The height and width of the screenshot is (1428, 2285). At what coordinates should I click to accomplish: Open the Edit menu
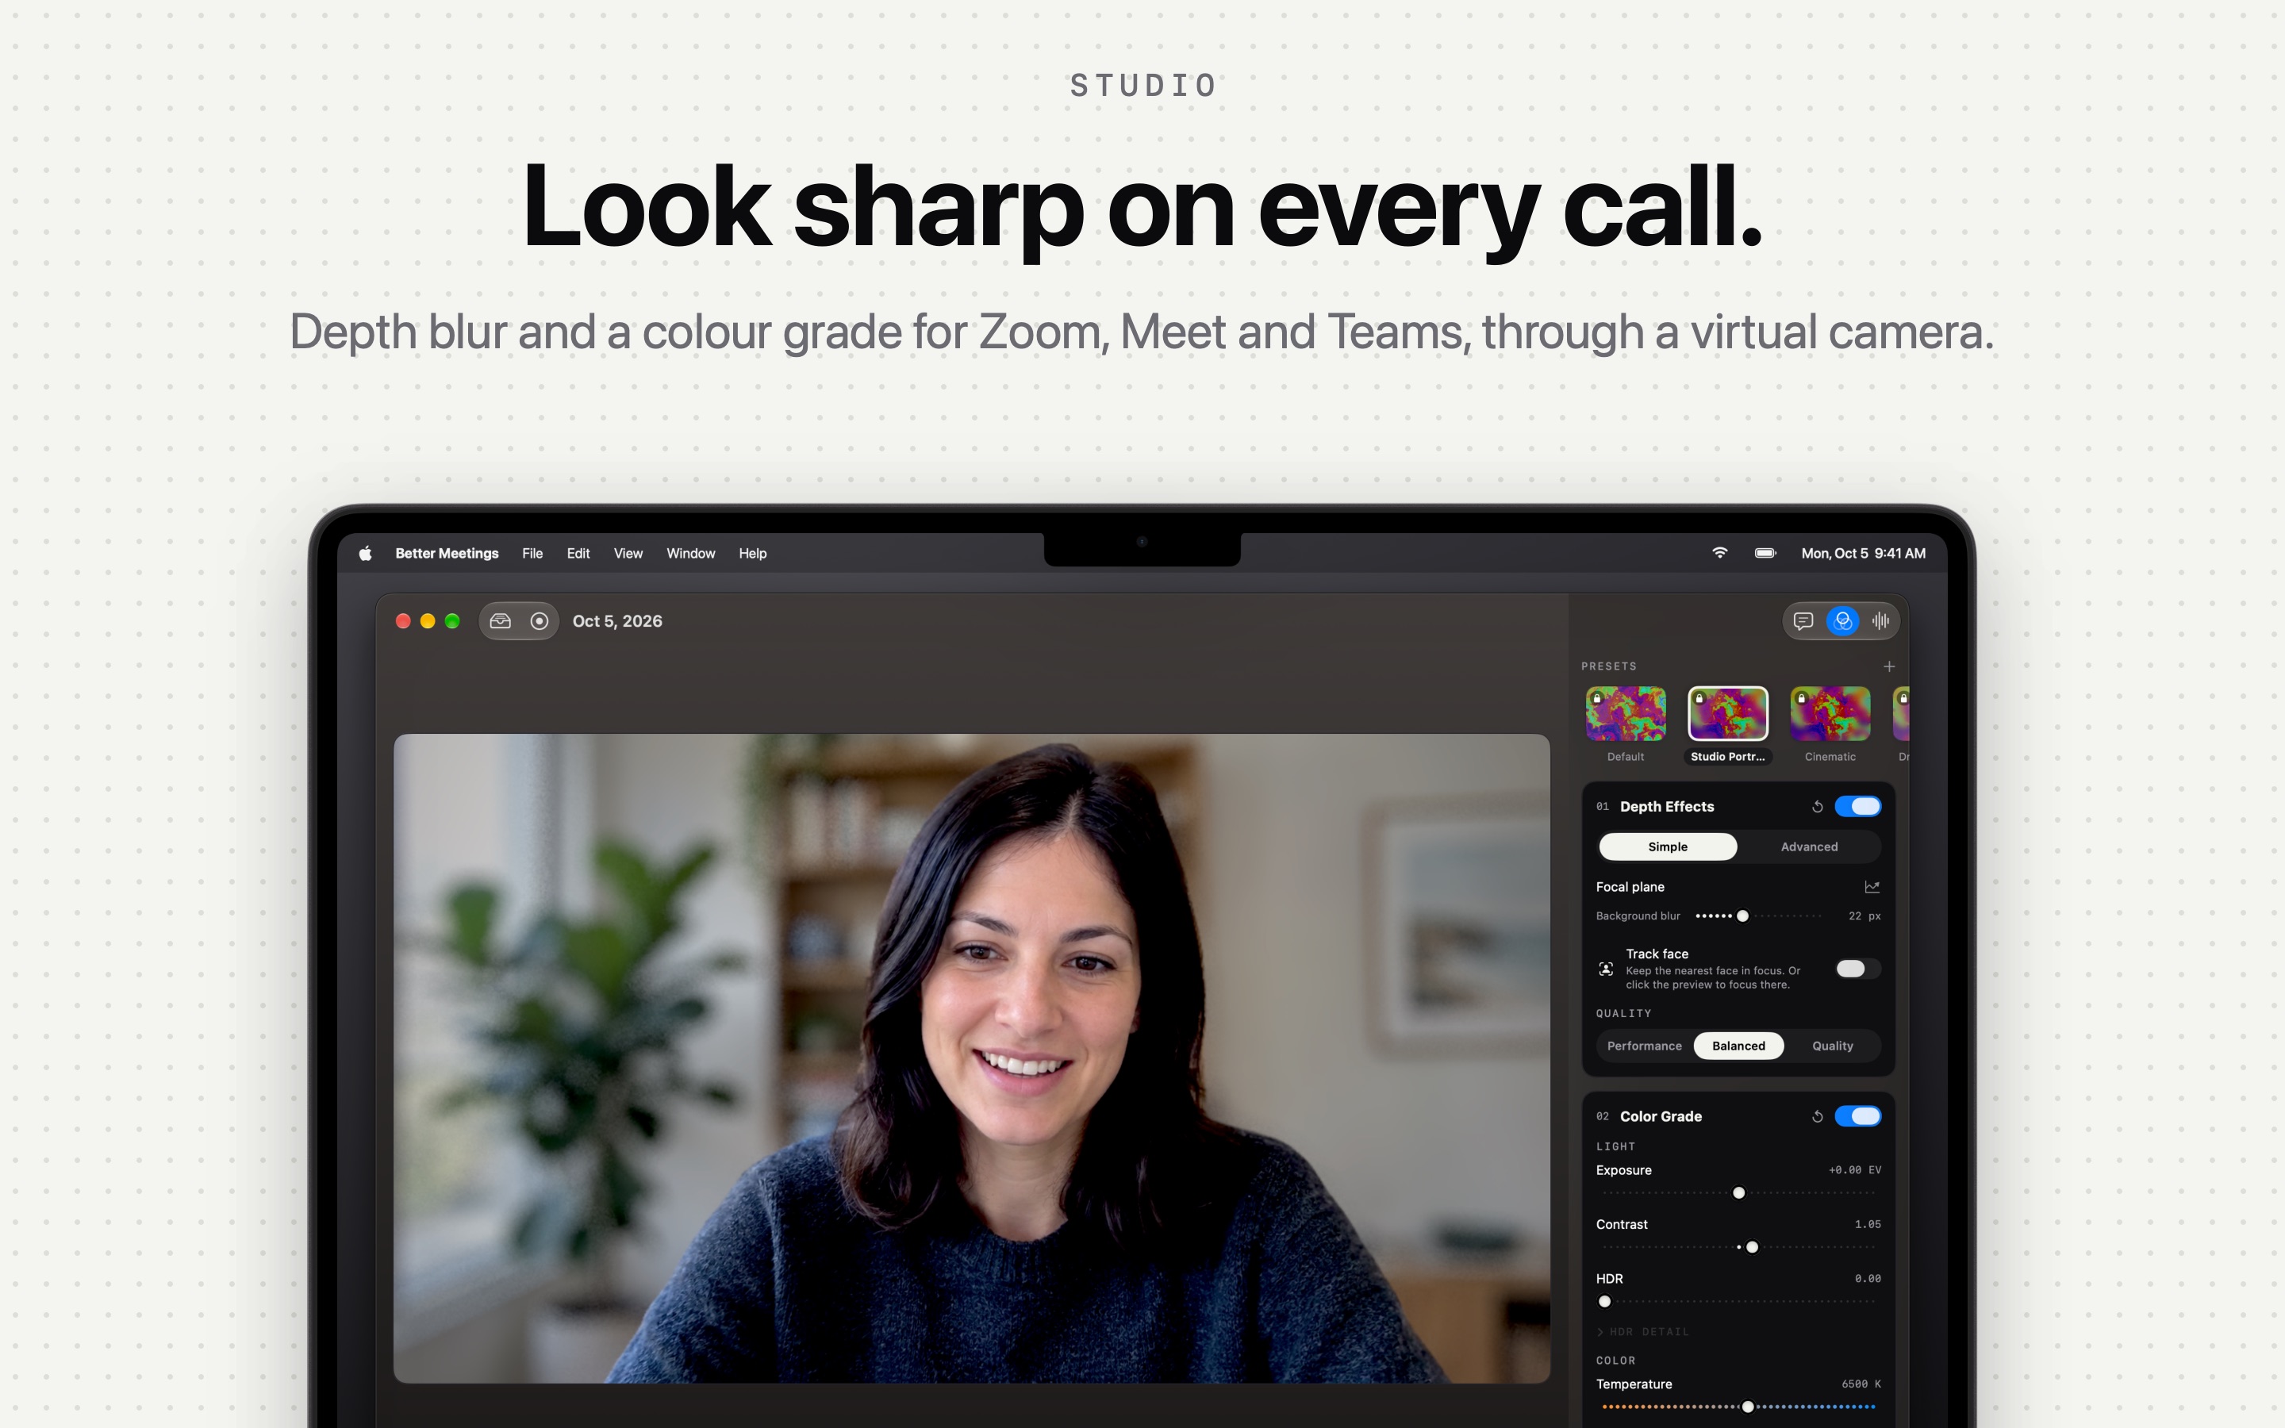click(578, 554)
